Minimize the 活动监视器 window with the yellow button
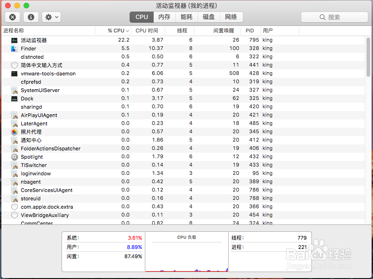373x279 pixels. [x=17, y=6]
